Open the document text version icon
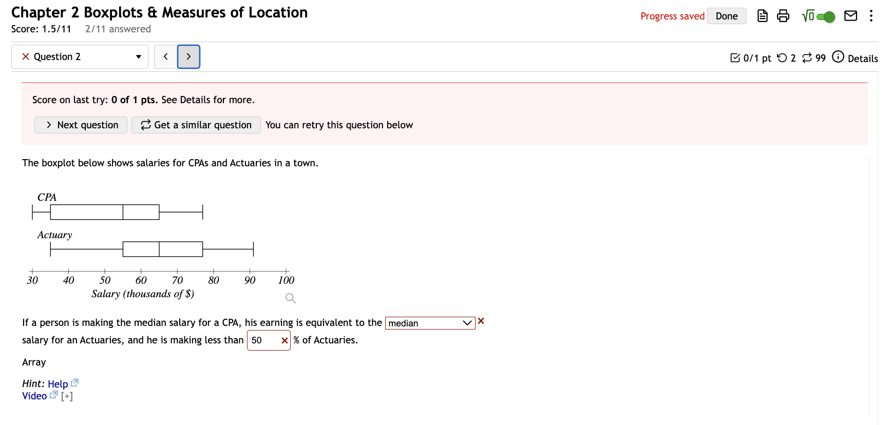 (x=763, y=16)
